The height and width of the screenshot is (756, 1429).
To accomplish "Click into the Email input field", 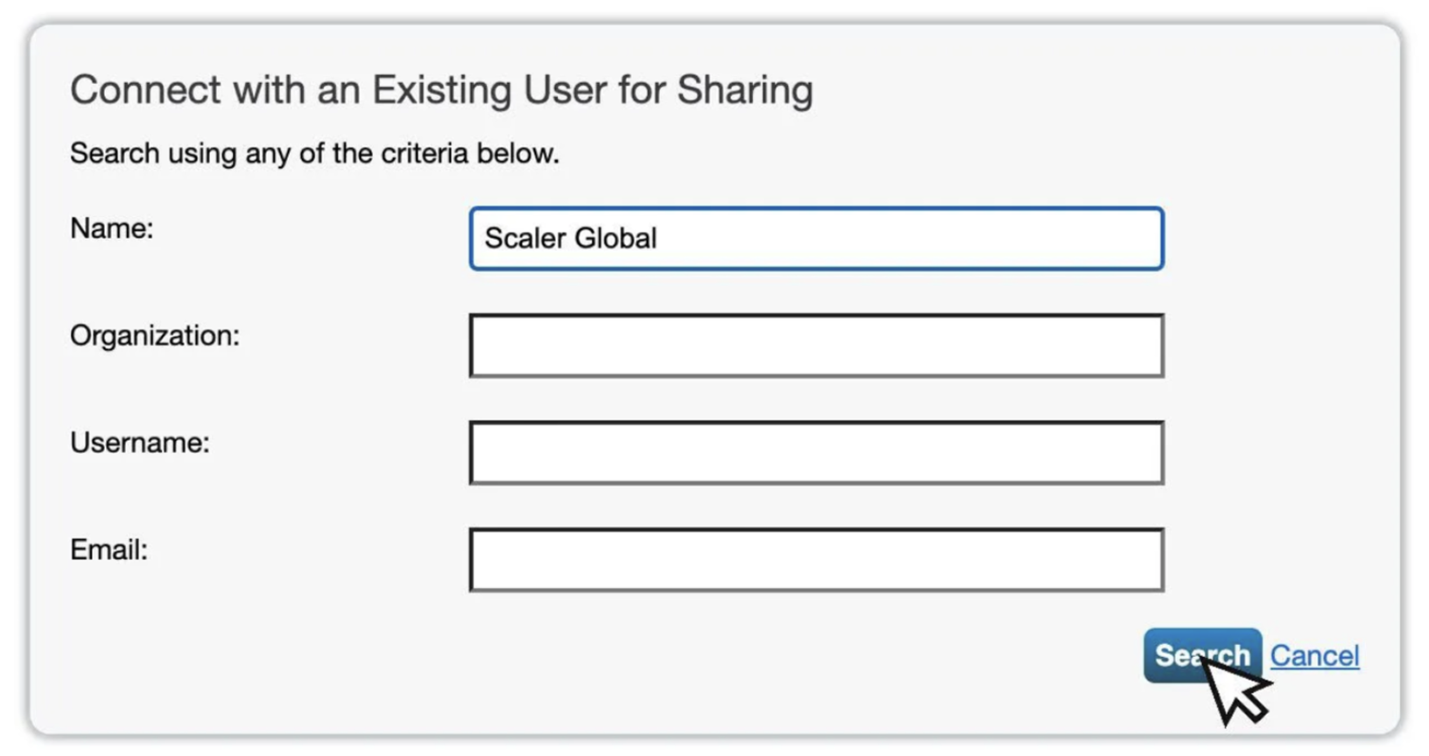I will pyautogui.click(x=816, y=560).
